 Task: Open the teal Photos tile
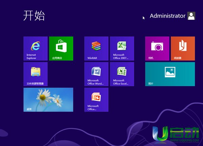(170, 74)
